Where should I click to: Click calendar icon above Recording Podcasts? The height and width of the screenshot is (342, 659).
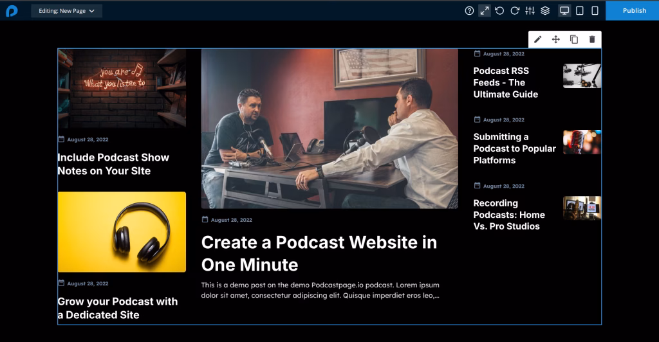coord(477,186)
